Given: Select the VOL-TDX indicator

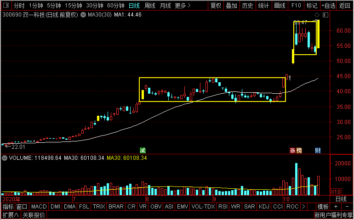Looking at the screenshot, I should [x=203, y=207].
